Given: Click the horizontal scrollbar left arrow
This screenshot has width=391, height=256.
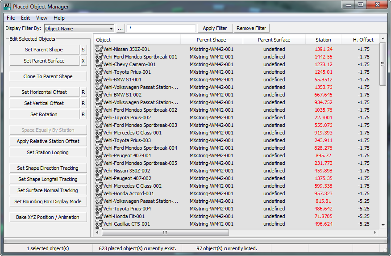Looking at the screenshot, I should 97,233.
